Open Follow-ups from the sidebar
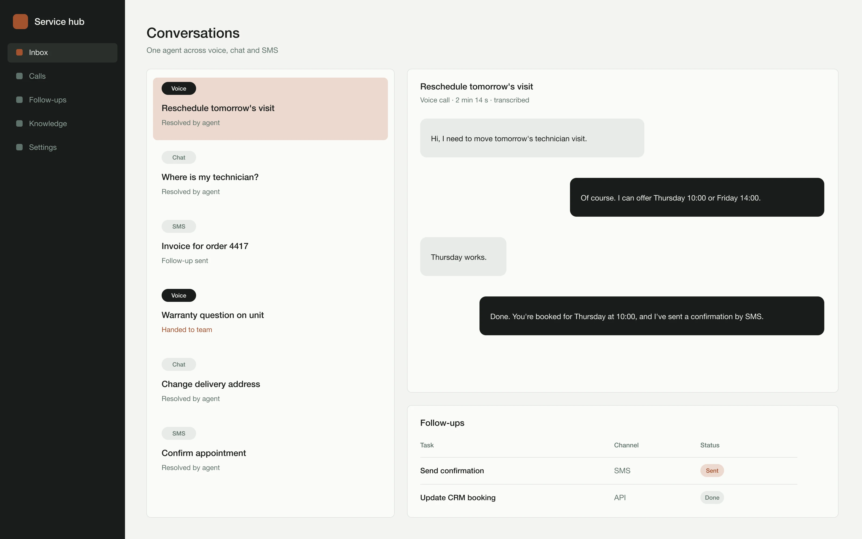 click(x=62, y=100)
